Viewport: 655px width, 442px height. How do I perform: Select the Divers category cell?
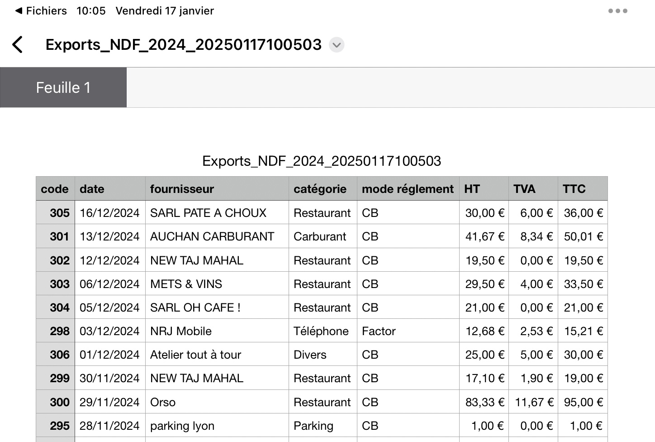(x=323, y=355)
